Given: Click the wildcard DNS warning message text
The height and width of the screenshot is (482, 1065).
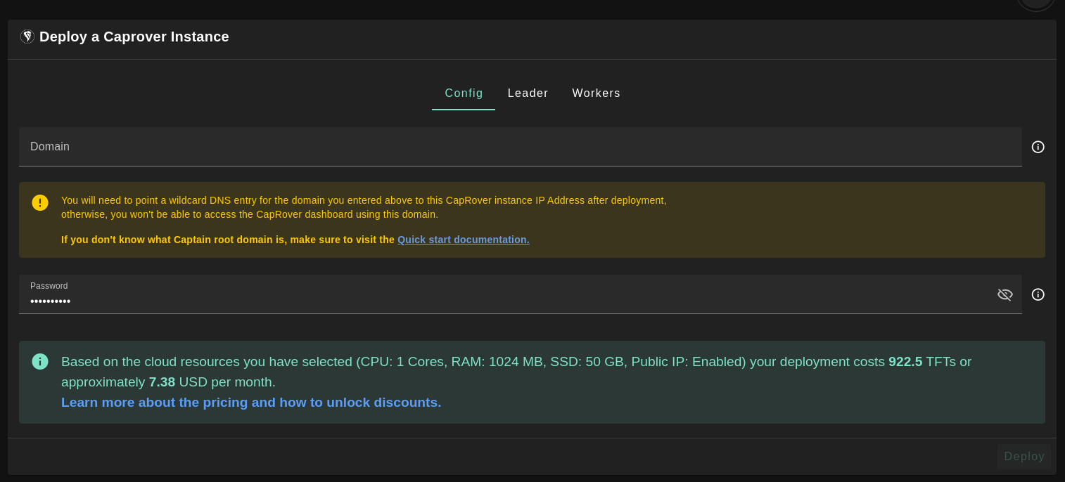Looking at the screenshot, I should (364, 207).
